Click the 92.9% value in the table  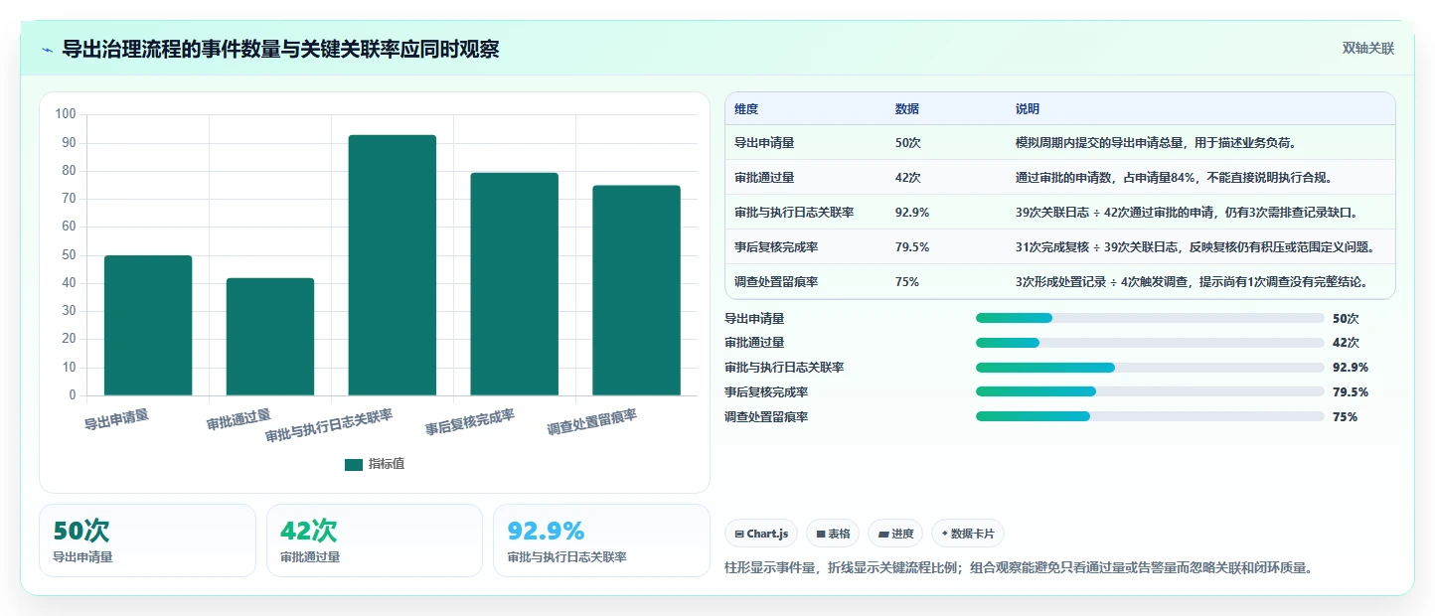click(912, 213)
